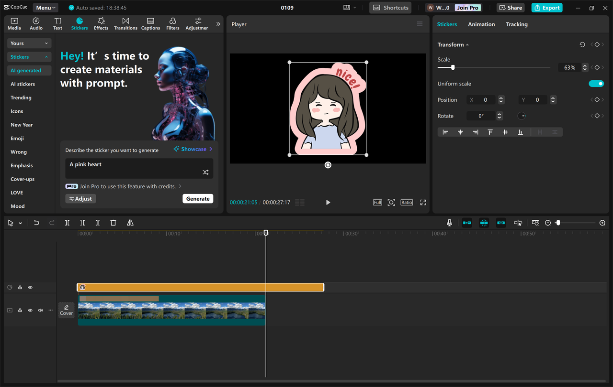Image resolution: width=613 pixels, height=387 pixels.
Task: Toggle visibility of the sticker track
Action: 30,287
